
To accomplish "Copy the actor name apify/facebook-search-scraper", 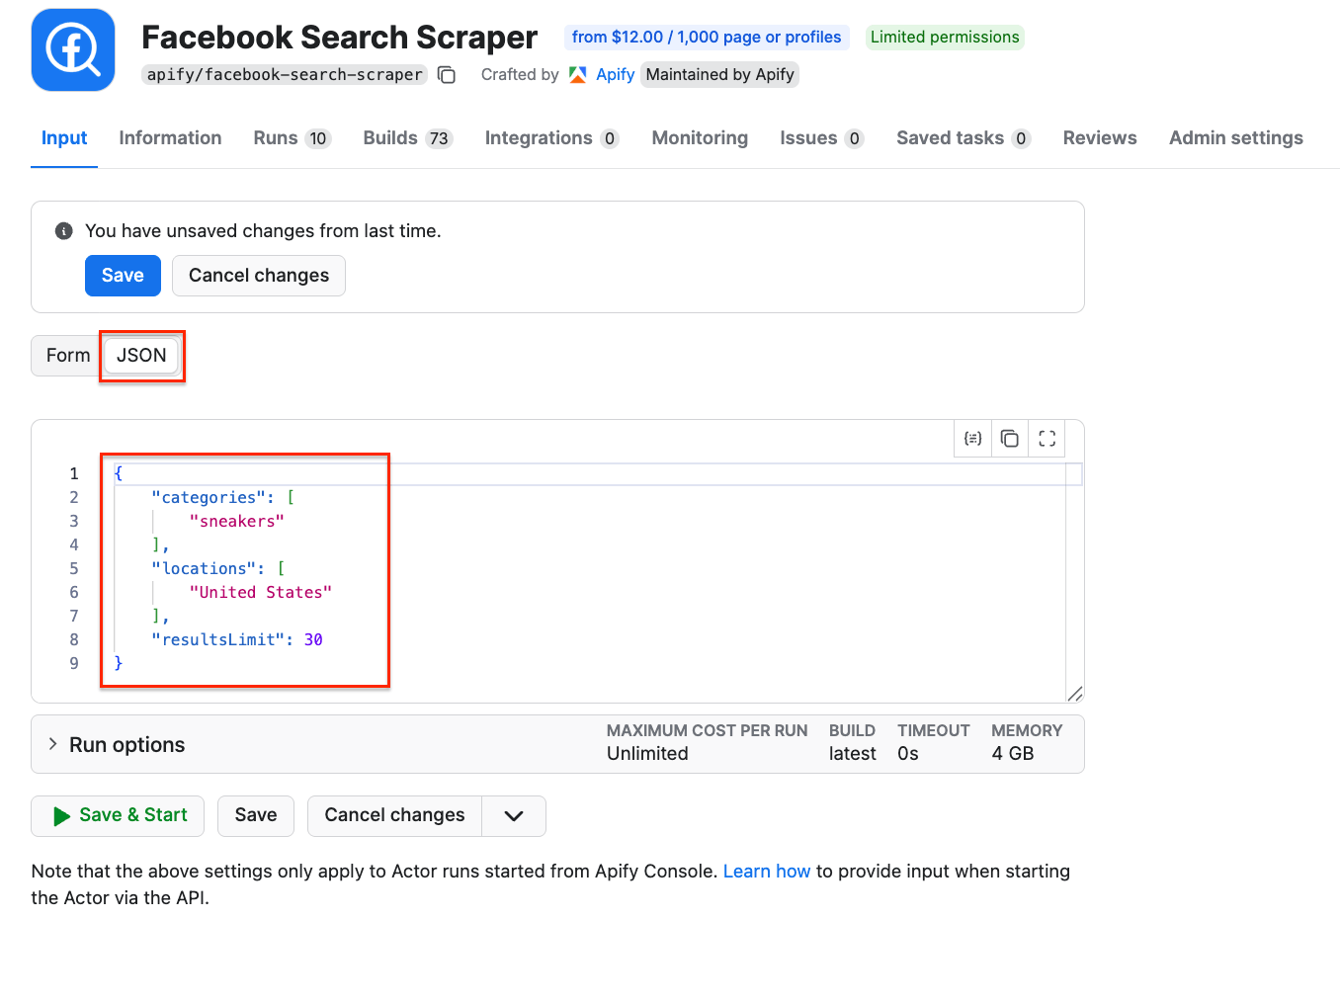I will click(446, 74).
